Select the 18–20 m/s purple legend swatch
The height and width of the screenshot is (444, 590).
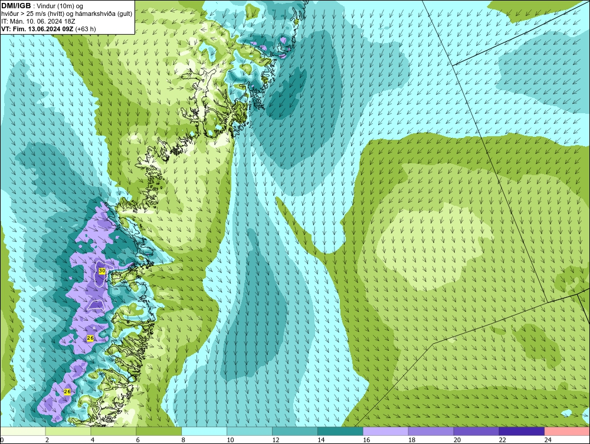click(431, 431)
